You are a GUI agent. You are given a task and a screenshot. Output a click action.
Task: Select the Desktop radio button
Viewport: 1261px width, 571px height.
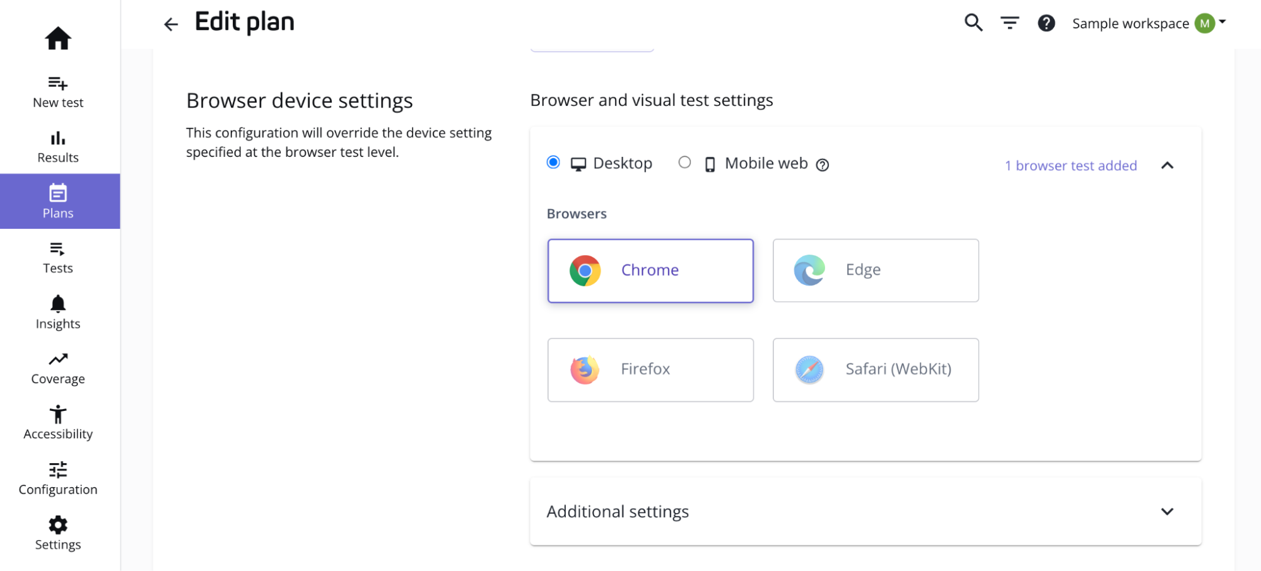pyautogui.click(x=553, y=162)
